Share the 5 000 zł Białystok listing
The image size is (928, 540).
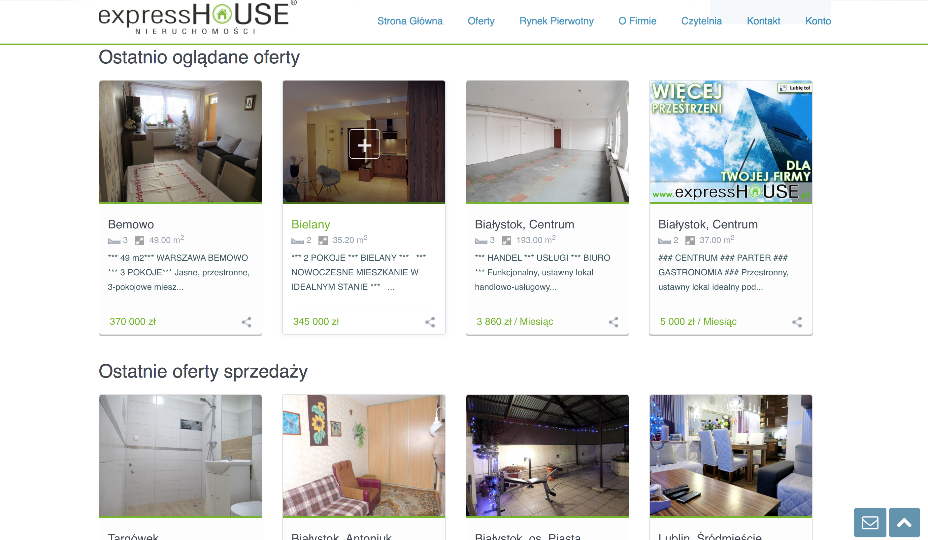coord(797,322)
